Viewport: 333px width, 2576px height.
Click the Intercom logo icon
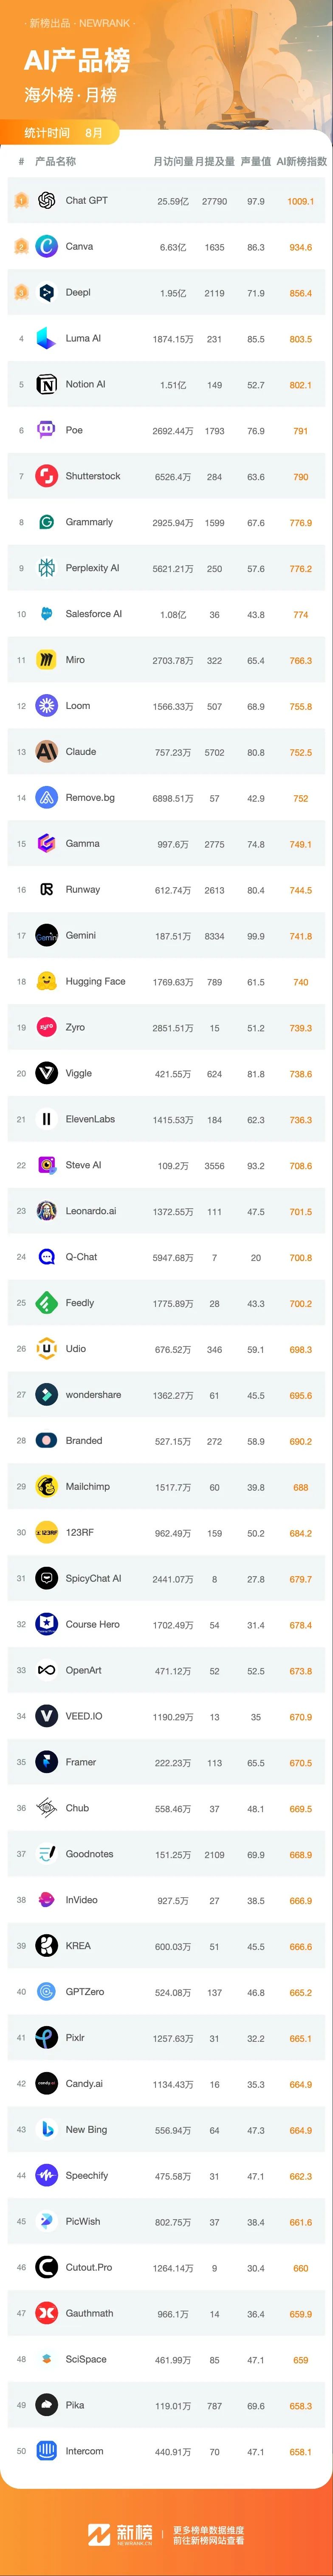coord(46,2452)
